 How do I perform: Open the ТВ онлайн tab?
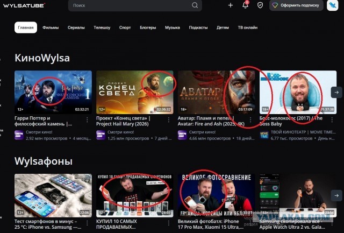[247, 27]
